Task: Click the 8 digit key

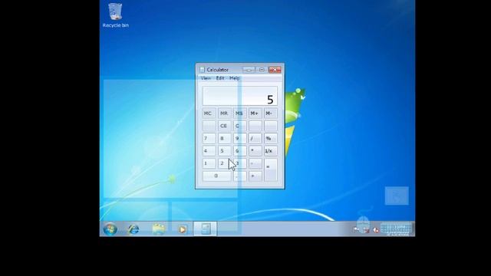Action: (224, 138)
